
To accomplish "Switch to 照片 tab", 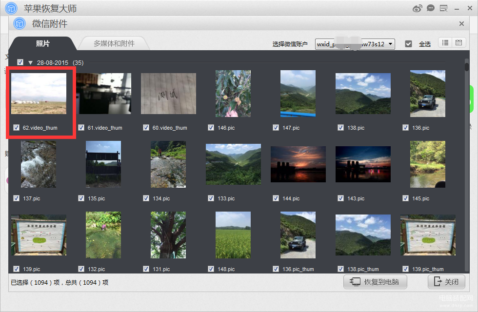I will point(43,43).
